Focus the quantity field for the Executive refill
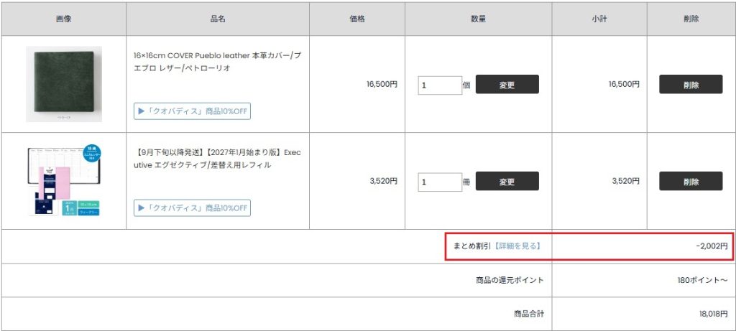 [440, 182]
